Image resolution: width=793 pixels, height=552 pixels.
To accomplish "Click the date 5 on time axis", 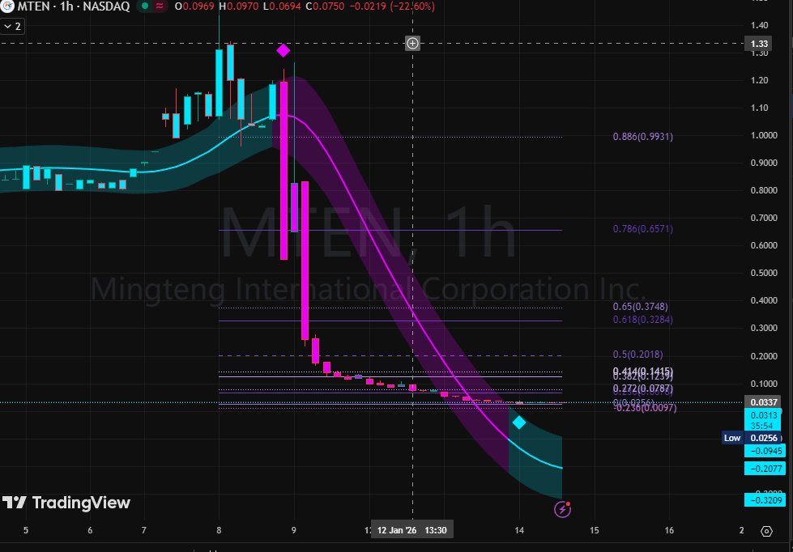I will click(x=26, y=530).
